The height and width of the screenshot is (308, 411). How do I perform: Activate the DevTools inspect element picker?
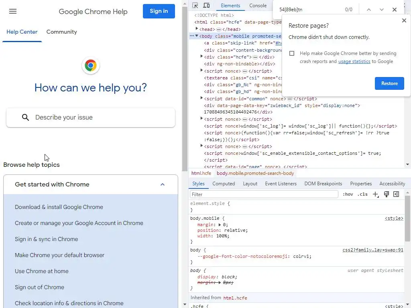[x=195, y=5]
